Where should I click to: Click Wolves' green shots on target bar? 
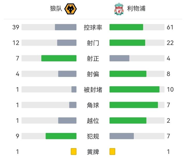[59, 58]
